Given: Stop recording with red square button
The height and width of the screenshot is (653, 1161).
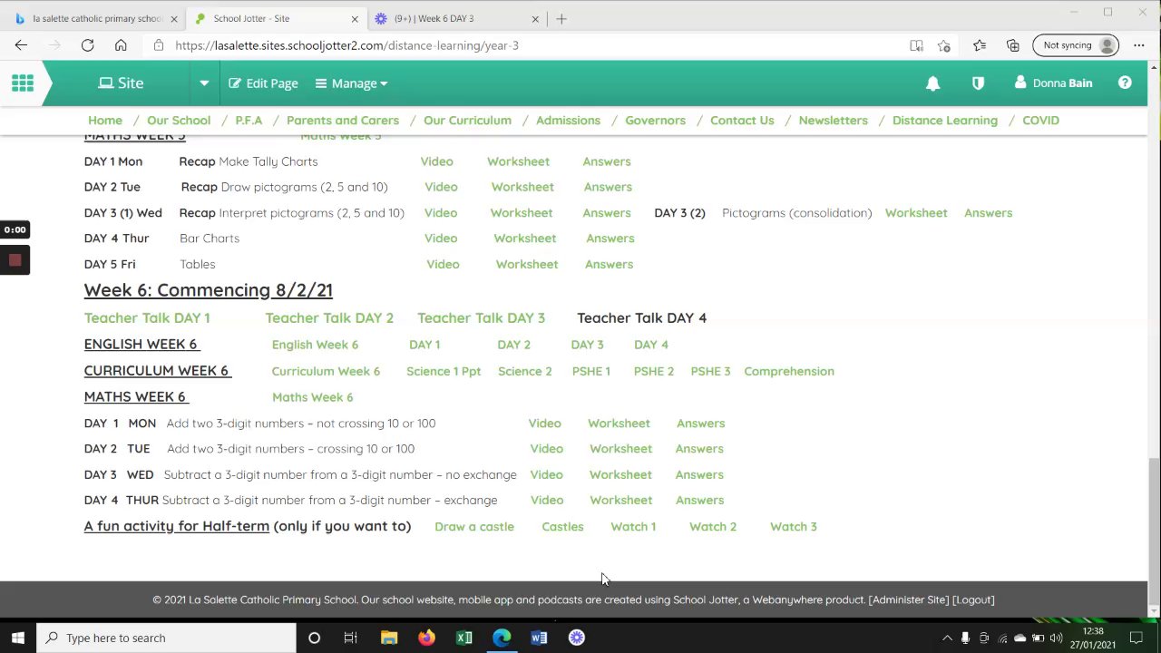Looking at the screenshot, I should pos(15,260).
